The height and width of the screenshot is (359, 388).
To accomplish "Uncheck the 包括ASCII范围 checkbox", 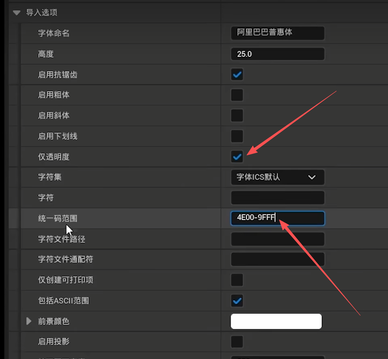I will tap(237, 301).
